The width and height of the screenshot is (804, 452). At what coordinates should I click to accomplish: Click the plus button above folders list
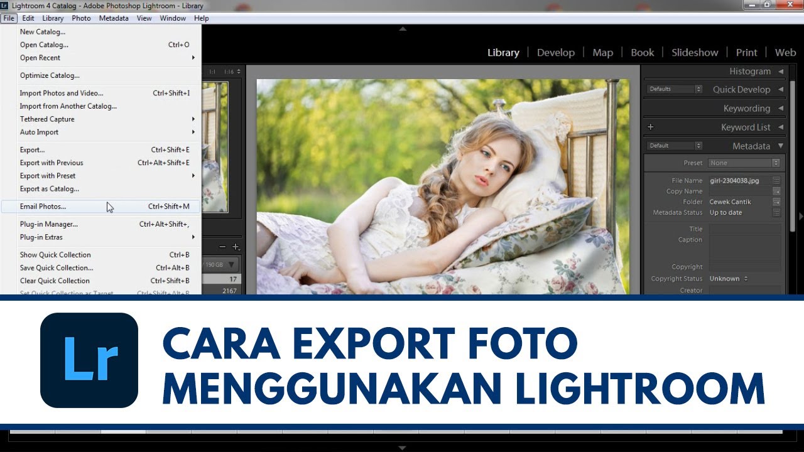[x=236, y=247]
